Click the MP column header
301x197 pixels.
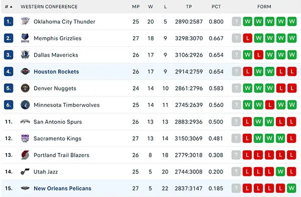click(136, 7)
